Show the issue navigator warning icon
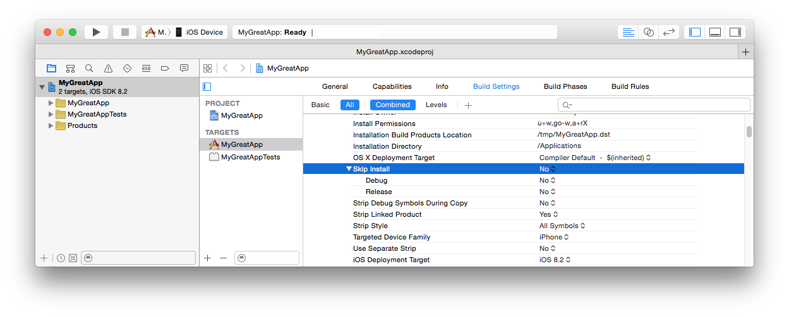Viewport: 789px width, 317px height. pyautogui.click(x=108, y=68)
